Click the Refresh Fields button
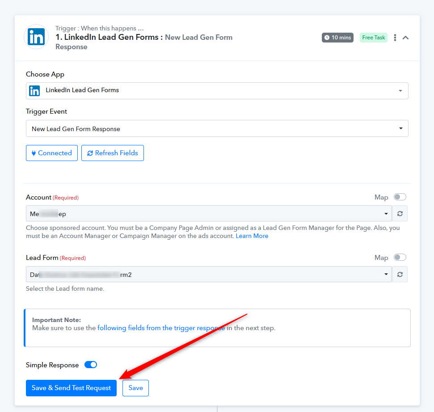 112,153
